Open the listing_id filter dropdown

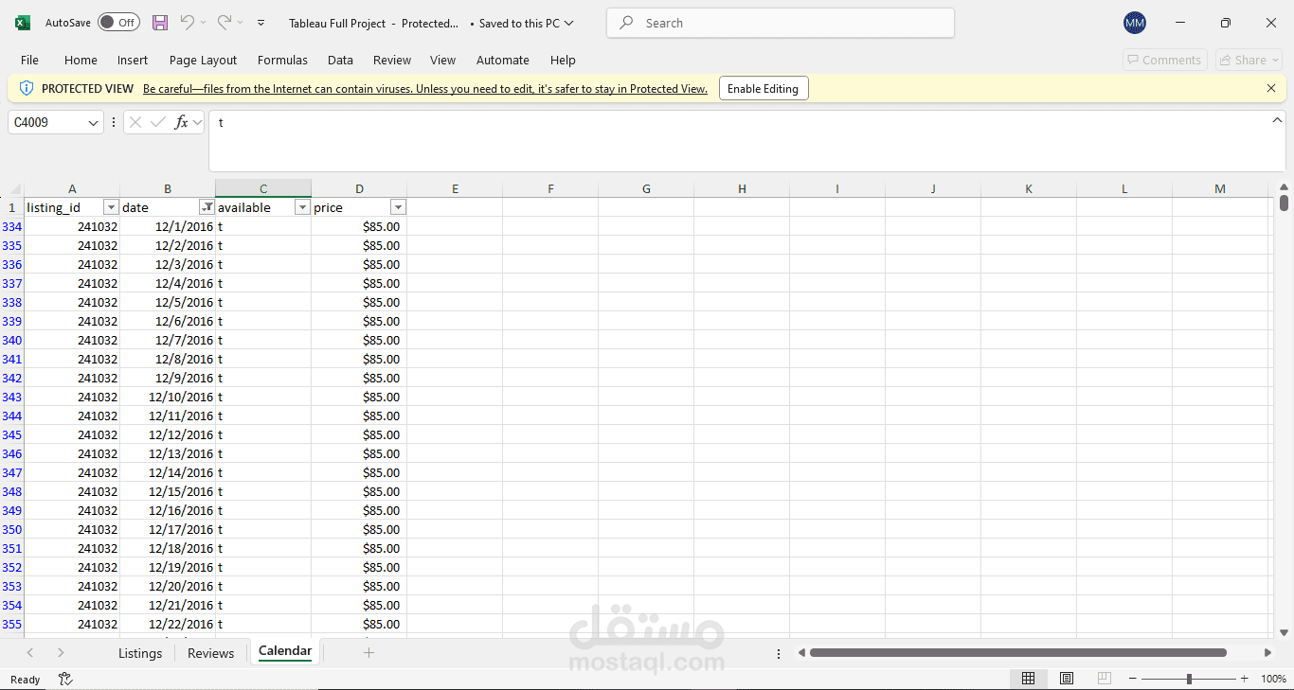[x=111, y=207]
